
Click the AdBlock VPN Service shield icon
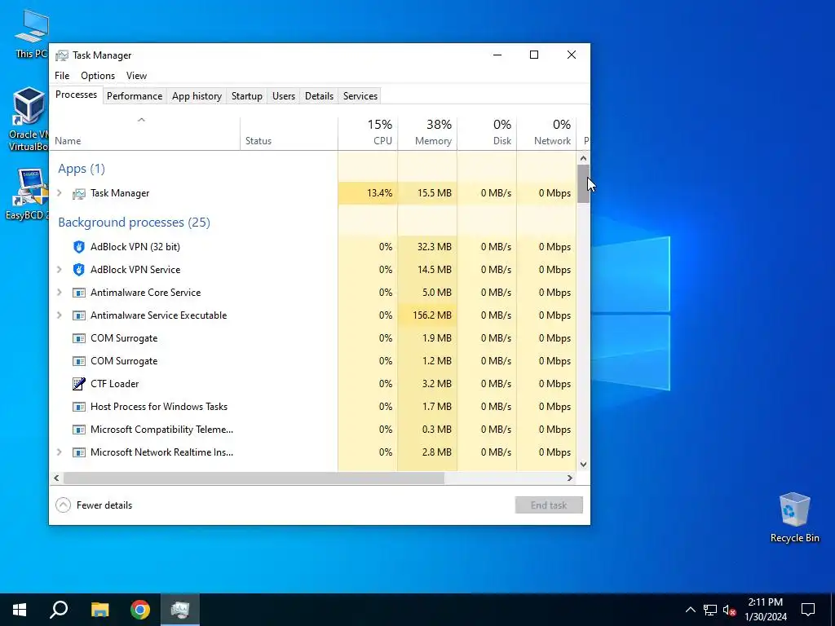pyautogui.click(x=79, y=270)
